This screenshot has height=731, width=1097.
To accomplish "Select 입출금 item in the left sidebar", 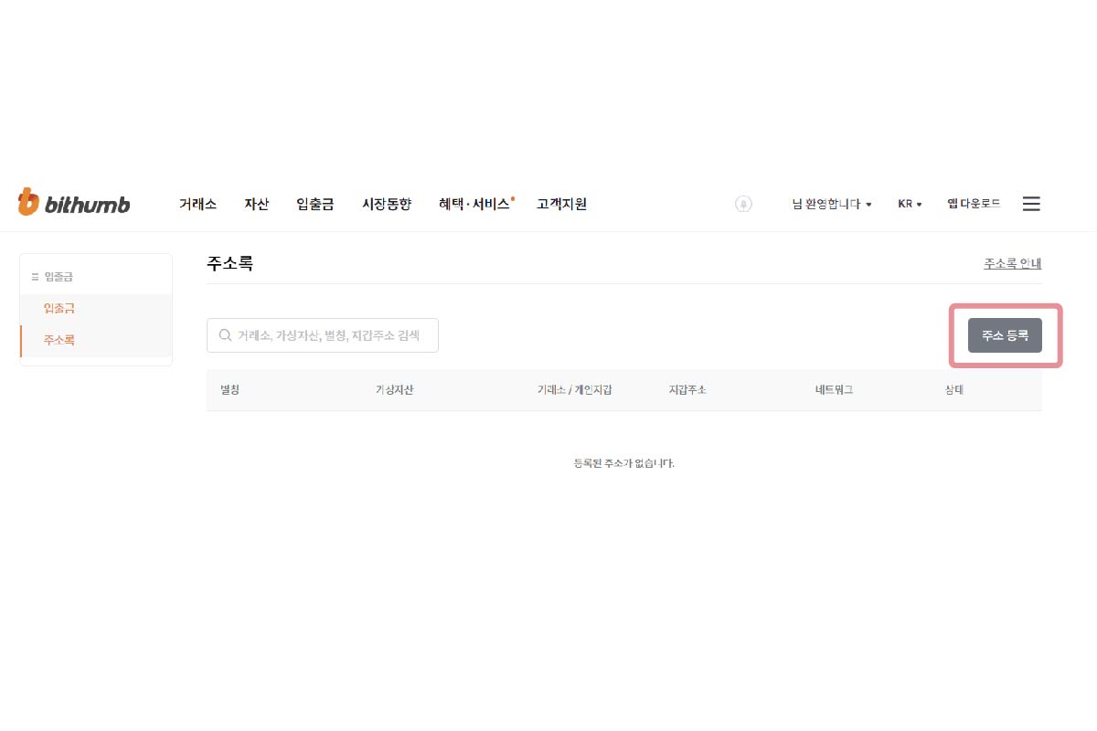I will pyautogui.click(x=59, y=309).
